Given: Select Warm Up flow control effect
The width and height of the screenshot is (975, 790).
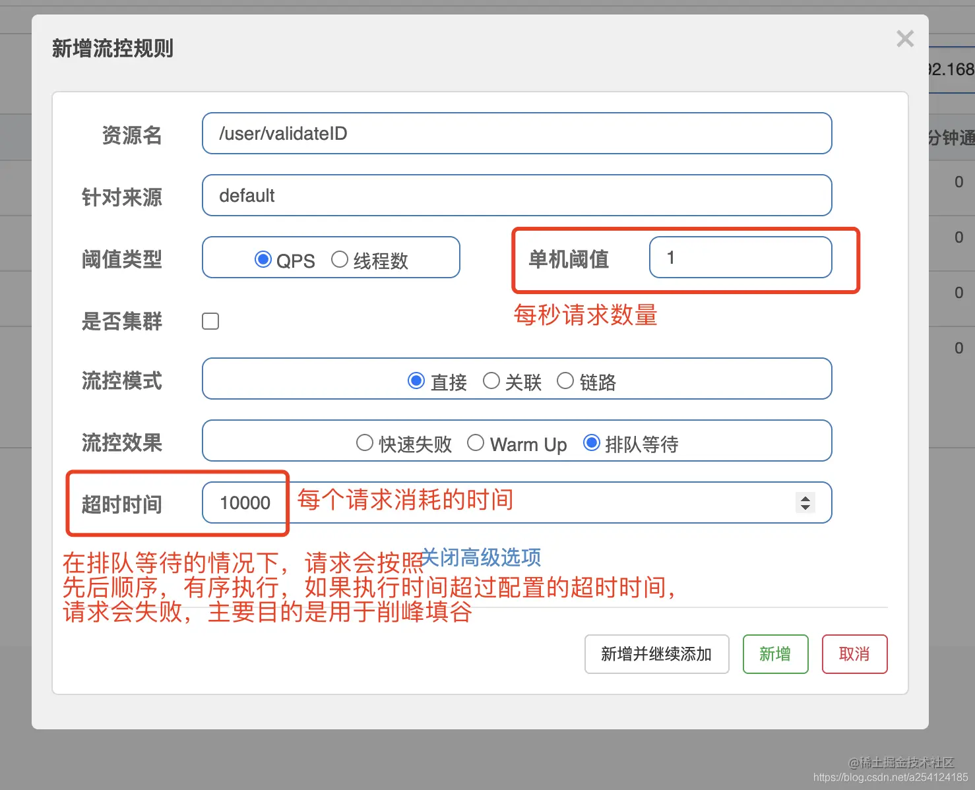Looking at the screenshot, I should [x=476, y=442].
